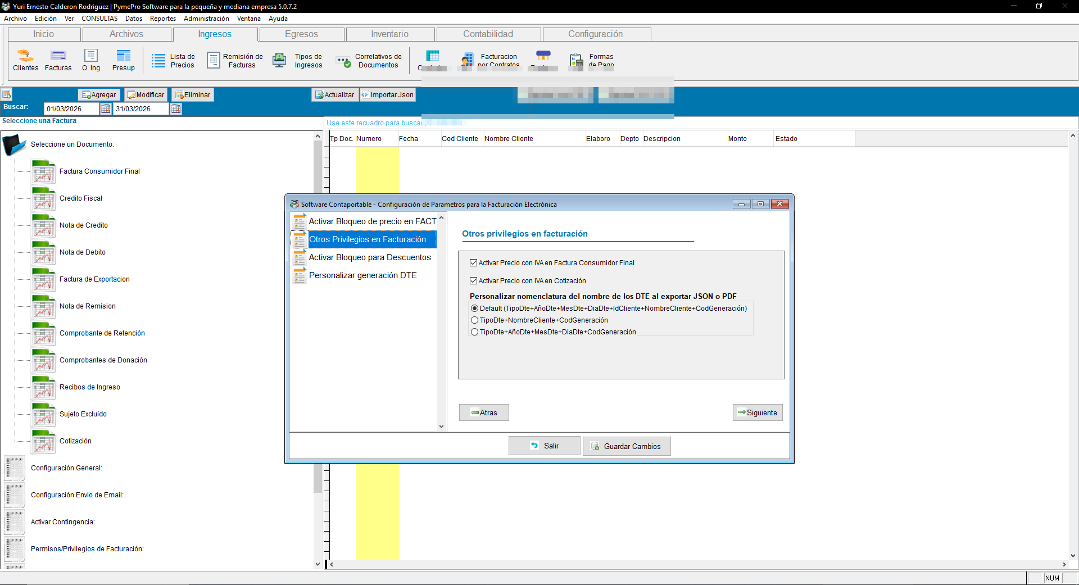Open Lista de Precios
The width and height of the screenshot is (1079, 585).
pos(173,61)
